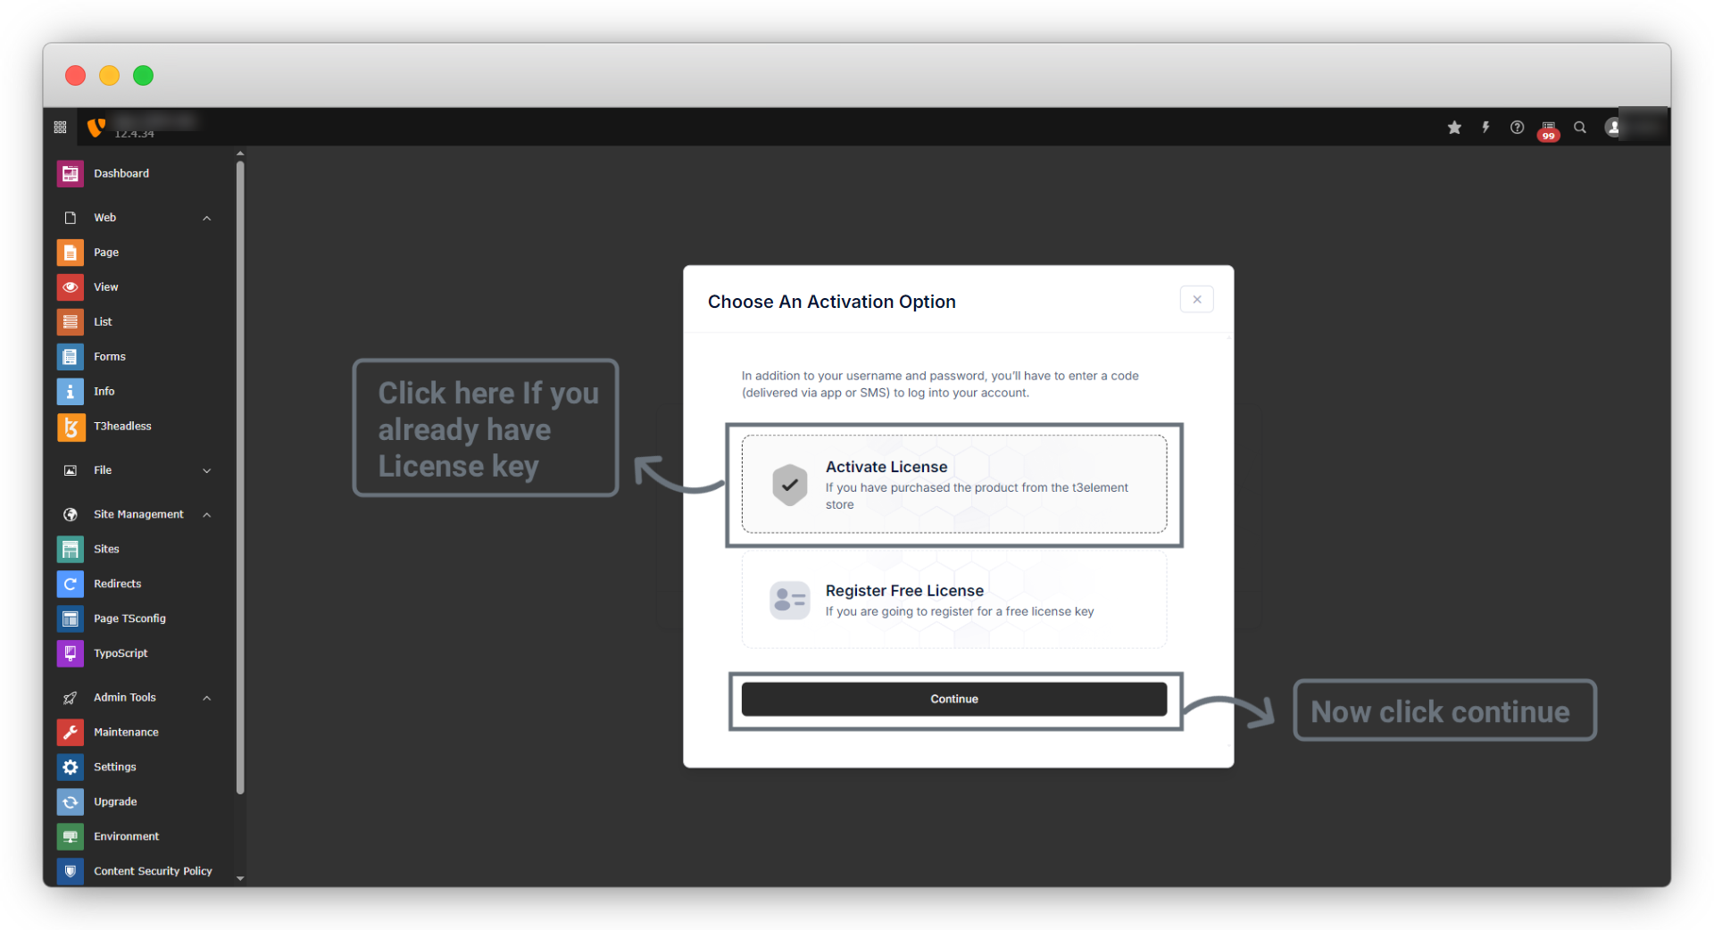Click the sidebar vertical scrollbar

click(239, 473)
